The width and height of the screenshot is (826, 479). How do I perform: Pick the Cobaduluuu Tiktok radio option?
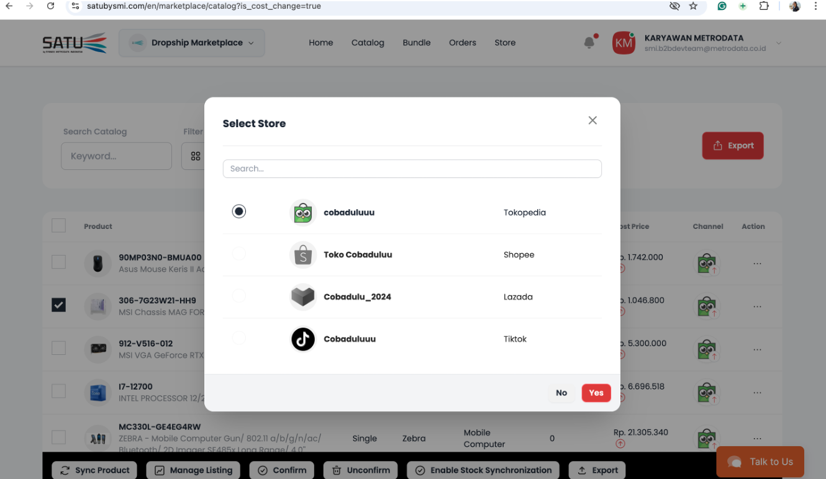239,338
